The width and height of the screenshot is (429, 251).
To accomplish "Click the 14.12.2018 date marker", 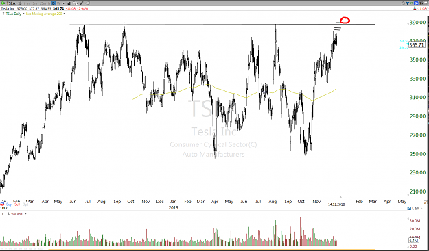I will pyautogui.click(x=336, y=204).
